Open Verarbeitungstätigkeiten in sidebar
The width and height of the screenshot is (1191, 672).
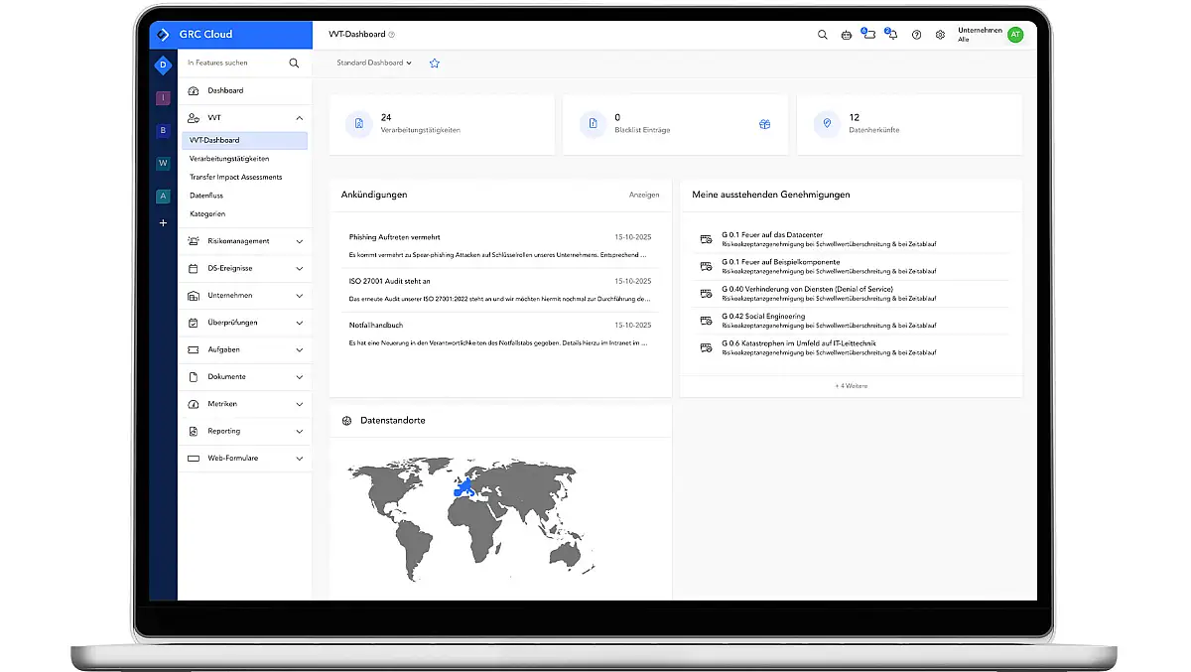click(229, 159)
